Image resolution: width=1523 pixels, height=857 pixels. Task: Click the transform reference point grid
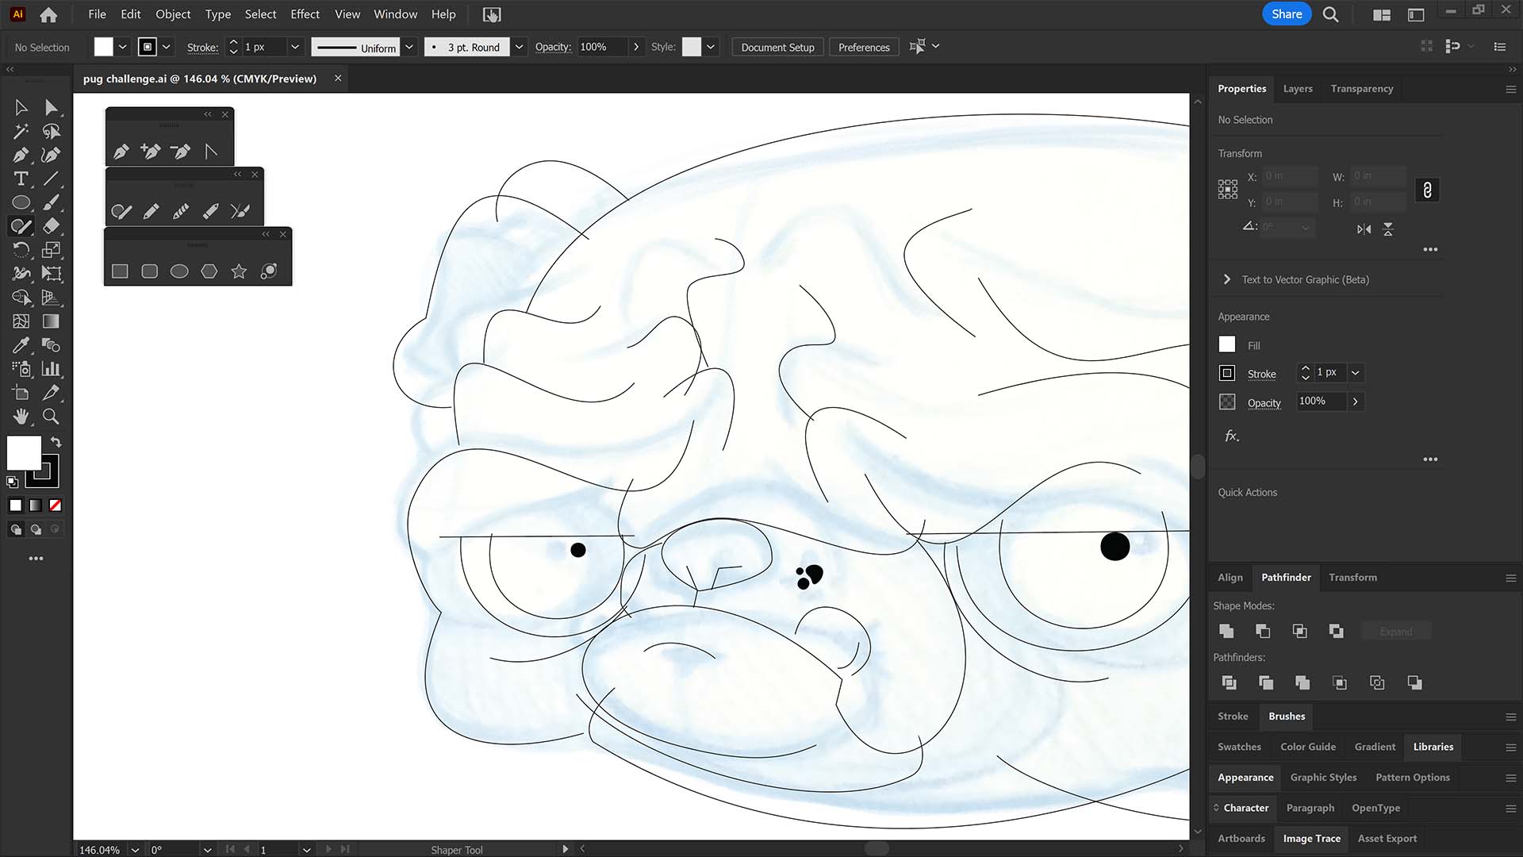click(1228, 189)
